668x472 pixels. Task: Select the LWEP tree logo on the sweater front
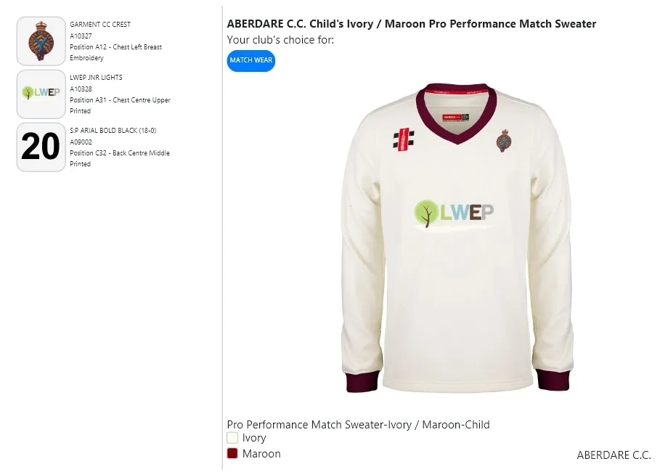454,212
